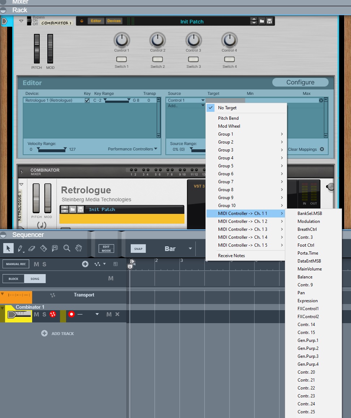The height and width of the screenshot is (418, 351).
Task: Click the grid icon in the track list header
Action: click(x=116, y=264)
